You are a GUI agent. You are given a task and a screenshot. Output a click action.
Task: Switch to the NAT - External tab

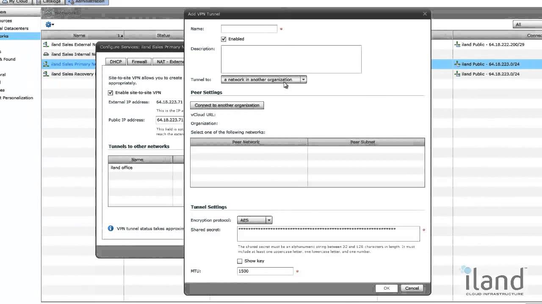(168, 62)
